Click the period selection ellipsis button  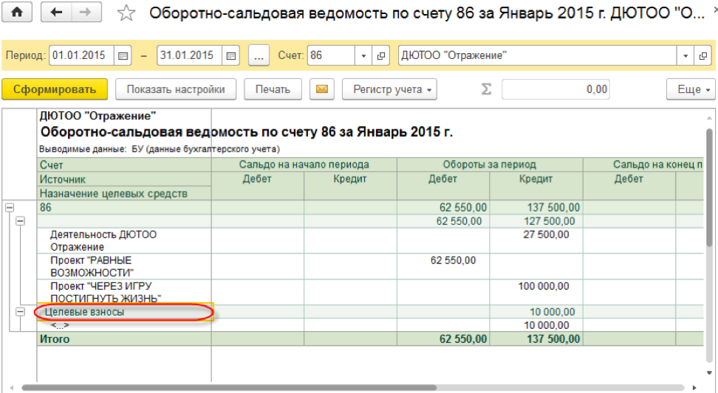click(259, 56)
